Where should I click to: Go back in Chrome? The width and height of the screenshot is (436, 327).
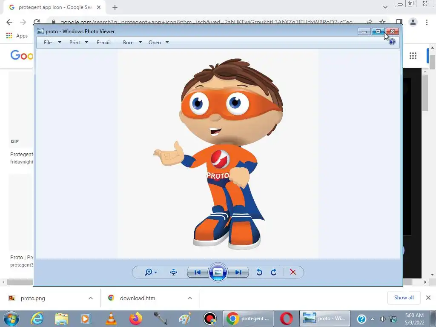tap(9, 22)
